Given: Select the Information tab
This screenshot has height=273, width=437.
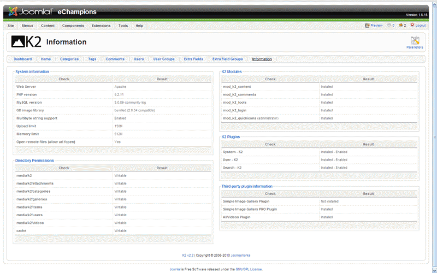Looking at the screenshot, I should [x=262, y=59].
